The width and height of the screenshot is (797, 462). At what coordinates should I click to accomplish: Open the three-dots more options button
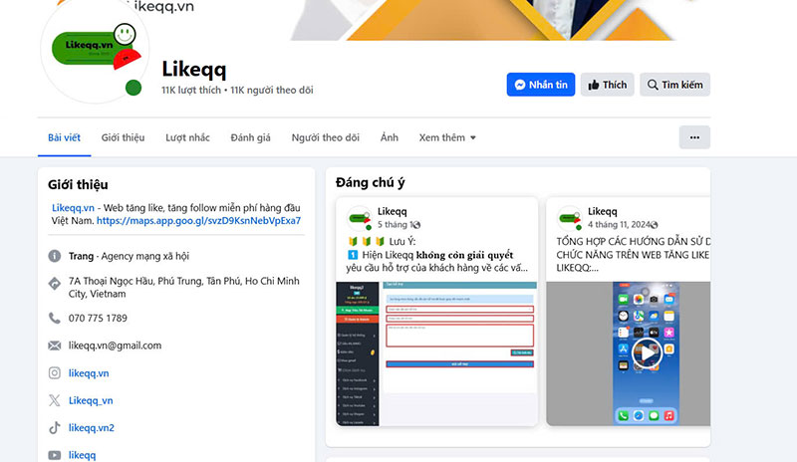coord(694,137)
